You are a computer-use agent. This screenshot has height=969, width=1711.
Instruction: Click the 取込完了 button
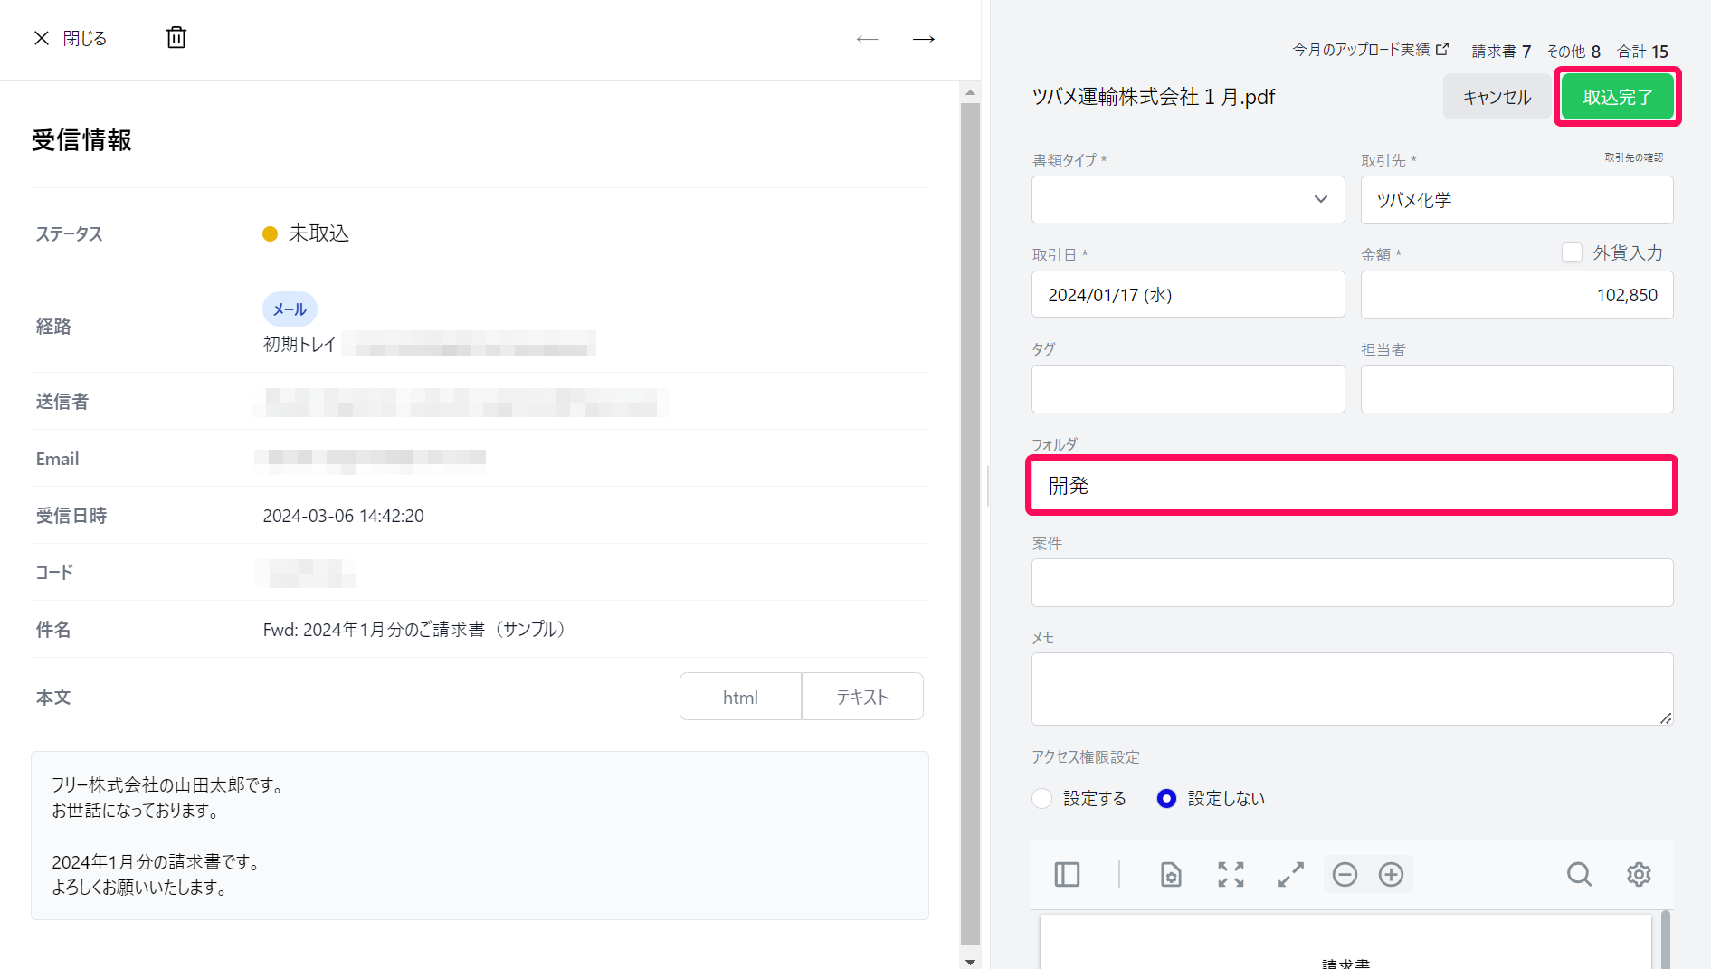pos(1617,97)
